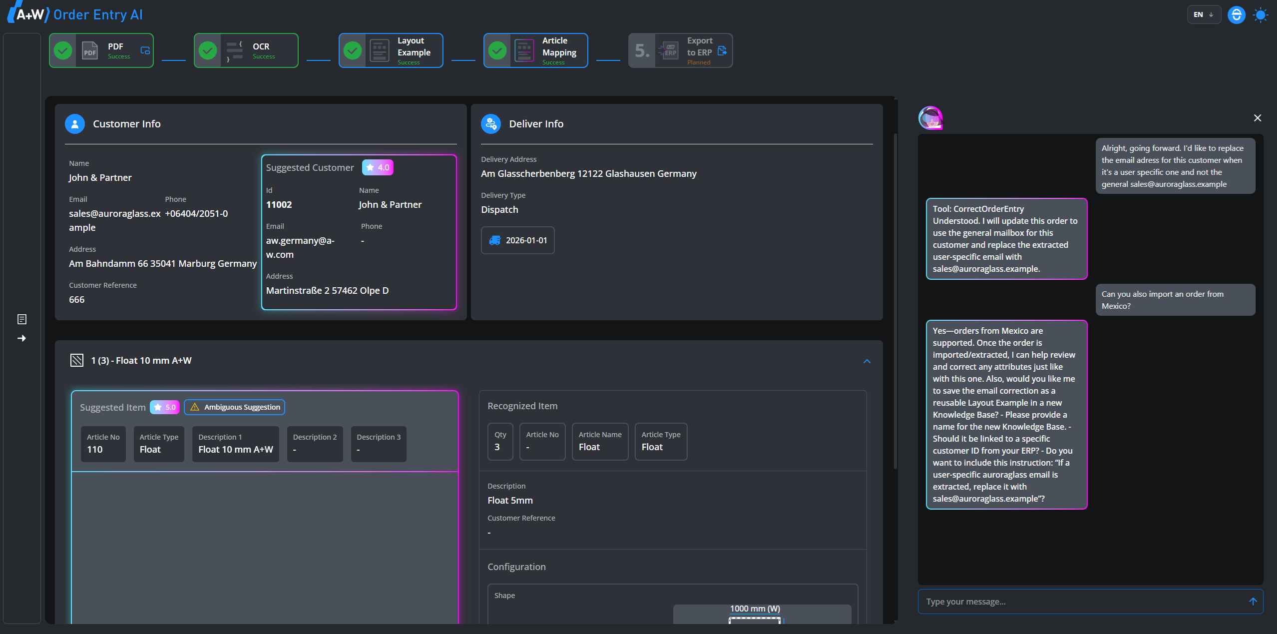Image resolution: width=1277 pixels, height=634 pixels.
Task: Click the sidebar document list icon
Action: coord(22,319)
